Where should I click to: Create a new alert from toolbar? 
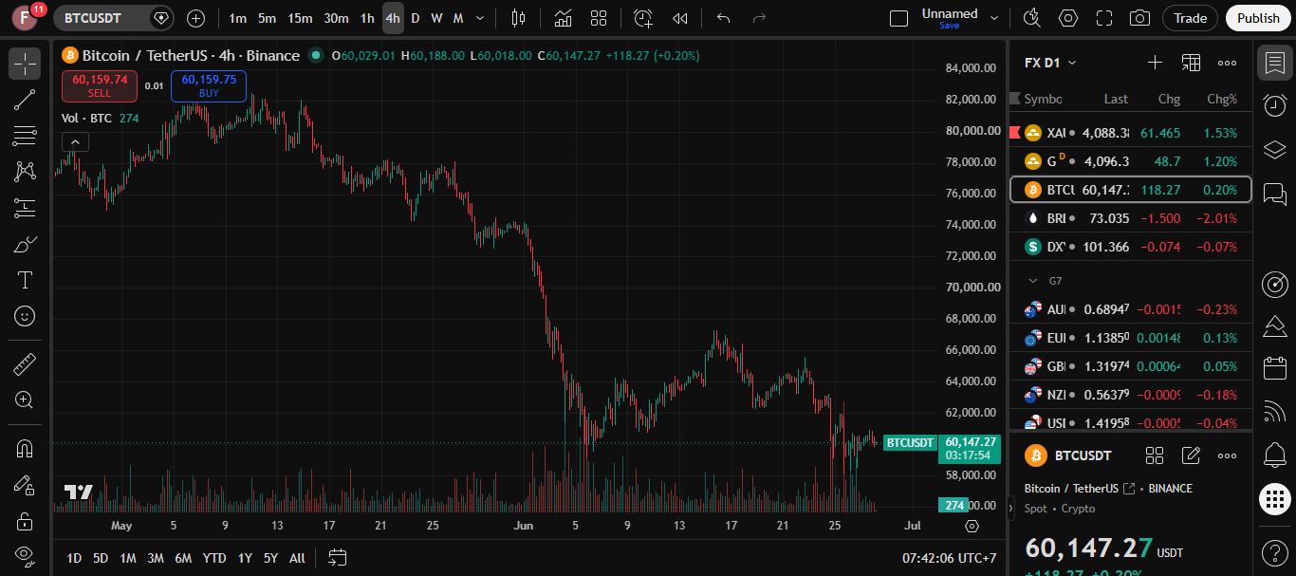pyautogui.click(x=643, y=18)
